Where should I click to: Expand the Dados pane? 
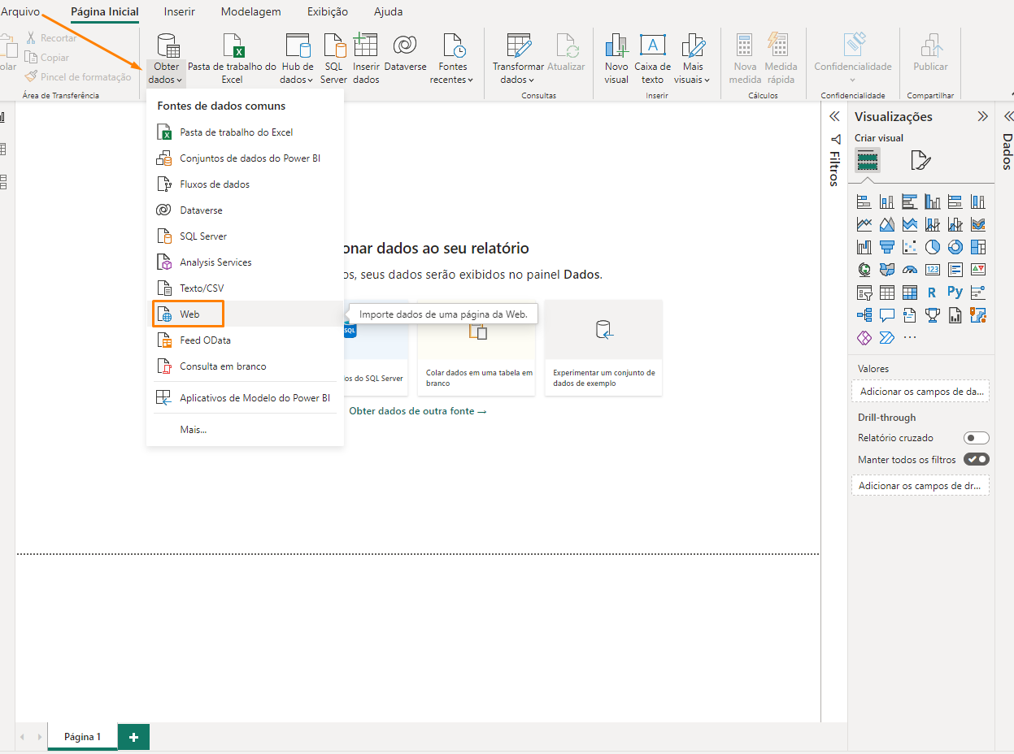[1008, 116]
